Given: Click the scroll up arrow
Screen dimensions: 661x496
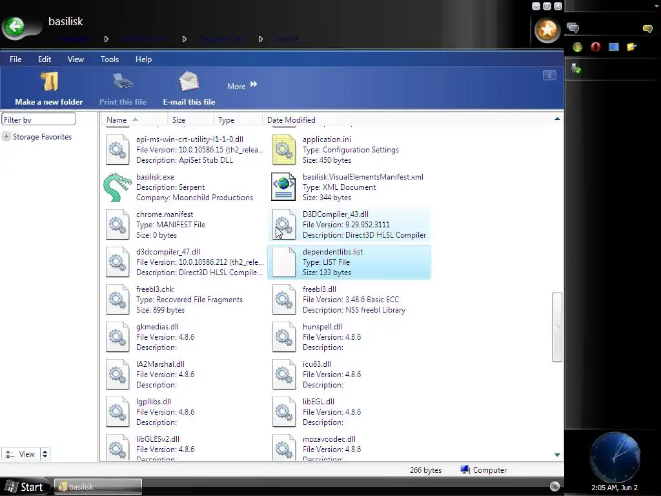Looking at the screenshot, I should 557,119.
